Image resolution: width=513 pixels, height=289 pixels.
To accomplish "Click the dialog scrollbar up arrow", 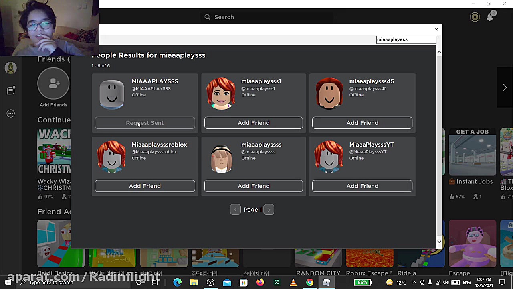I will (x=439, y=52).
